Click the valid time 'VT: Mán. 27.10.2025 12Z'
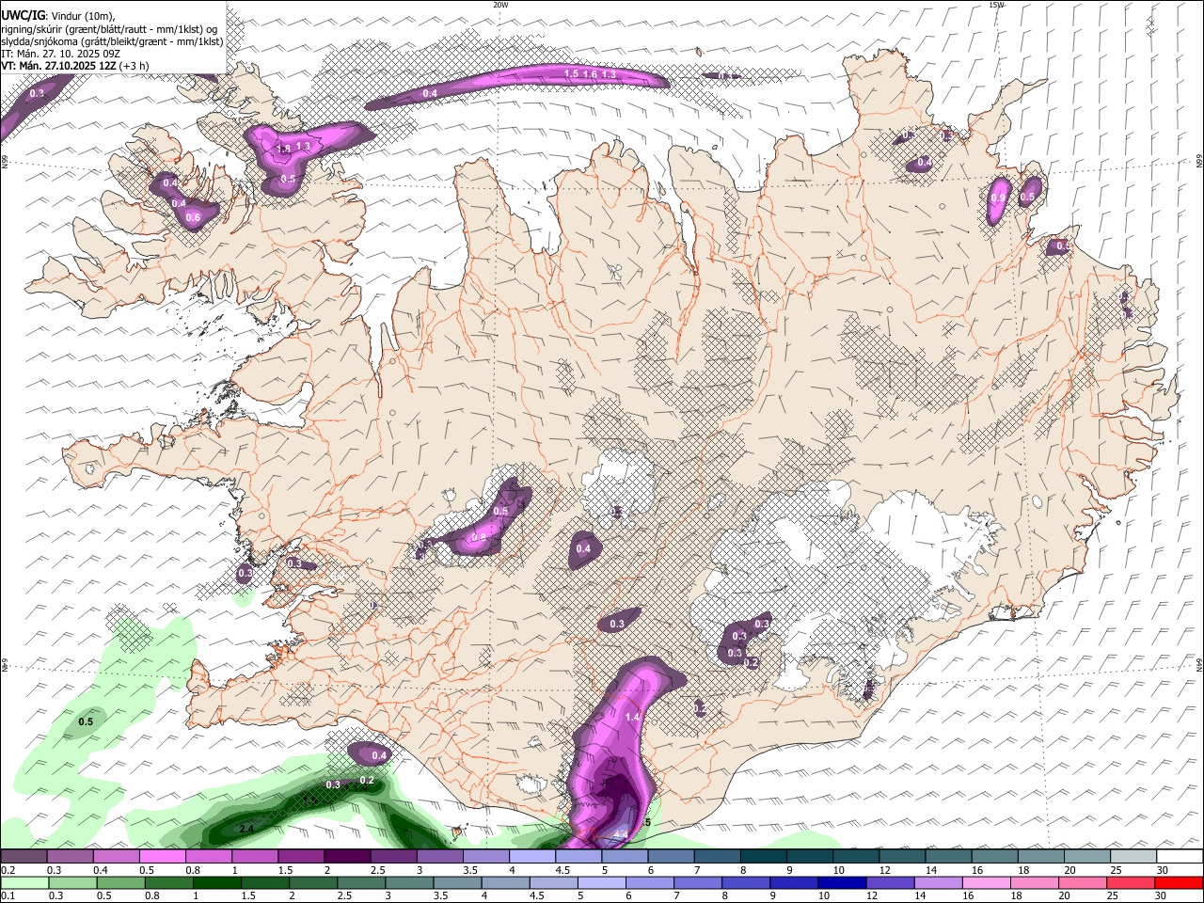This screenshot has width=1204, height=903. pos(58,67)
